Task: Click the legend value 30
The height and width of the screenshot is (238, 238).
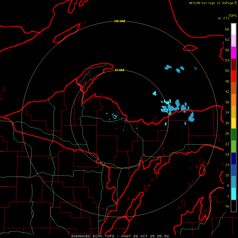Action: [x=227, y=123]
